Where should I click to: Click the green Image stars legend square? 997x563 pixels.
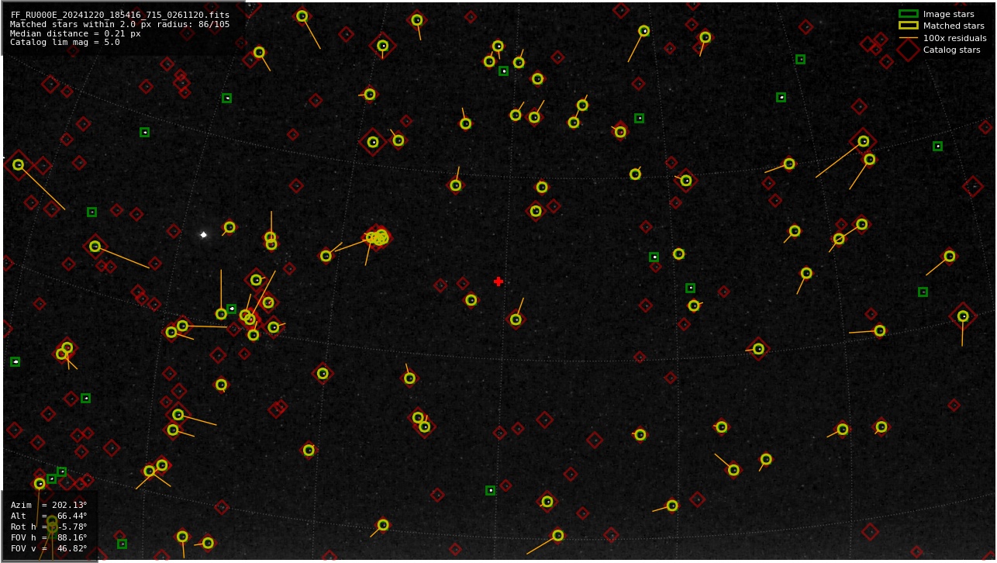point(908,14)
